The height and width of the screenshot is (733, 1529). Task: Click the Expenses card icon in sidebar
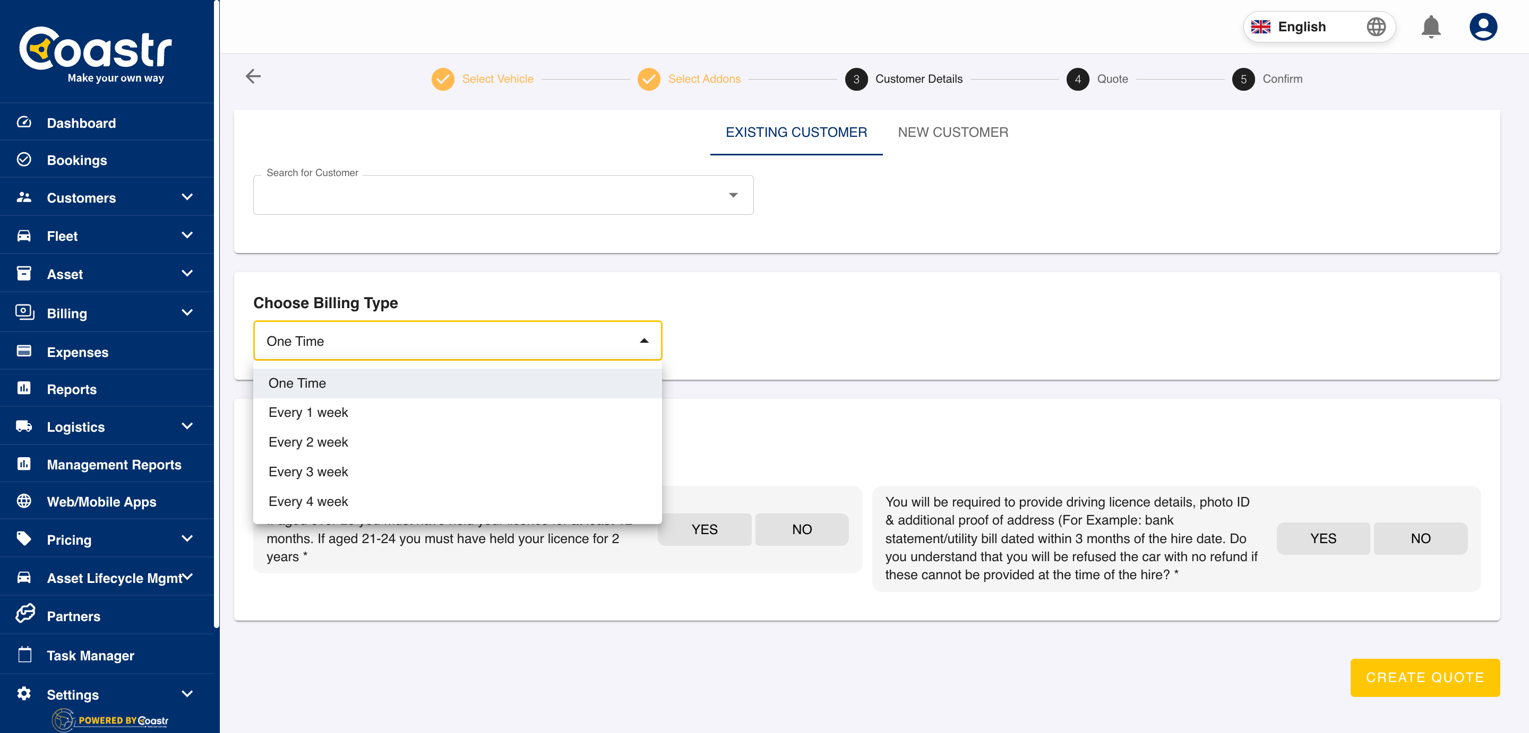pos(24,351)
